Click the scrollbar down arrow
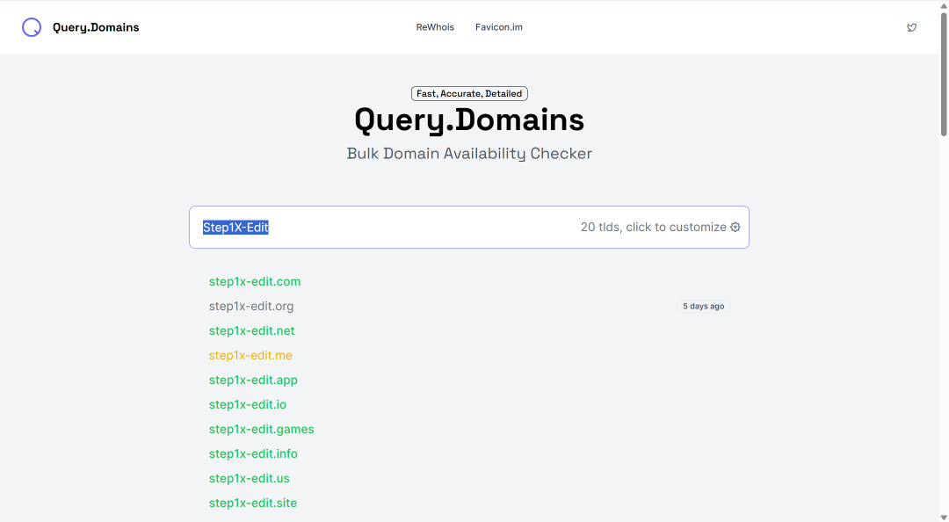The width and height of the screenshot is (949, 522). (x=944, y=517)
